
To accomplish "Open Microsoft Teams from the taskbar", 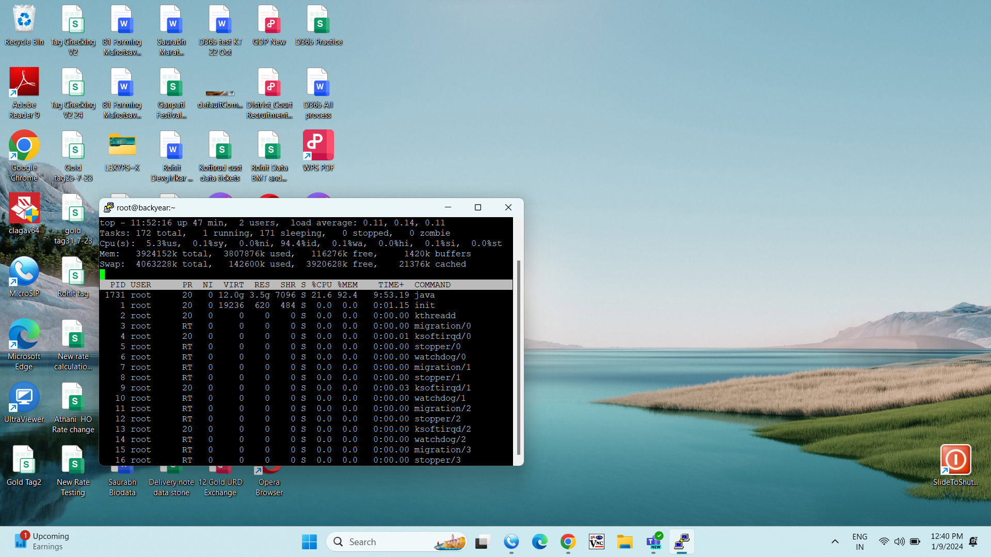I will click(653, 542).
